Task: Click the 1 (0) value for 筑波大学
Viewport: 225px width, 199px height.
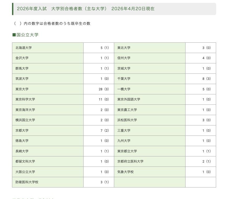Action: click(105, 79)
